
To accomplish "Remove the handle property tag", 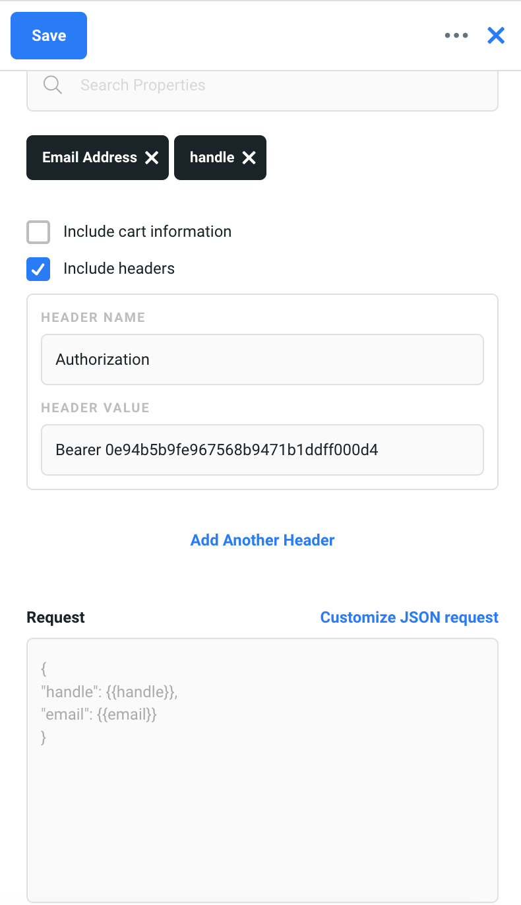I will point(249,158).
